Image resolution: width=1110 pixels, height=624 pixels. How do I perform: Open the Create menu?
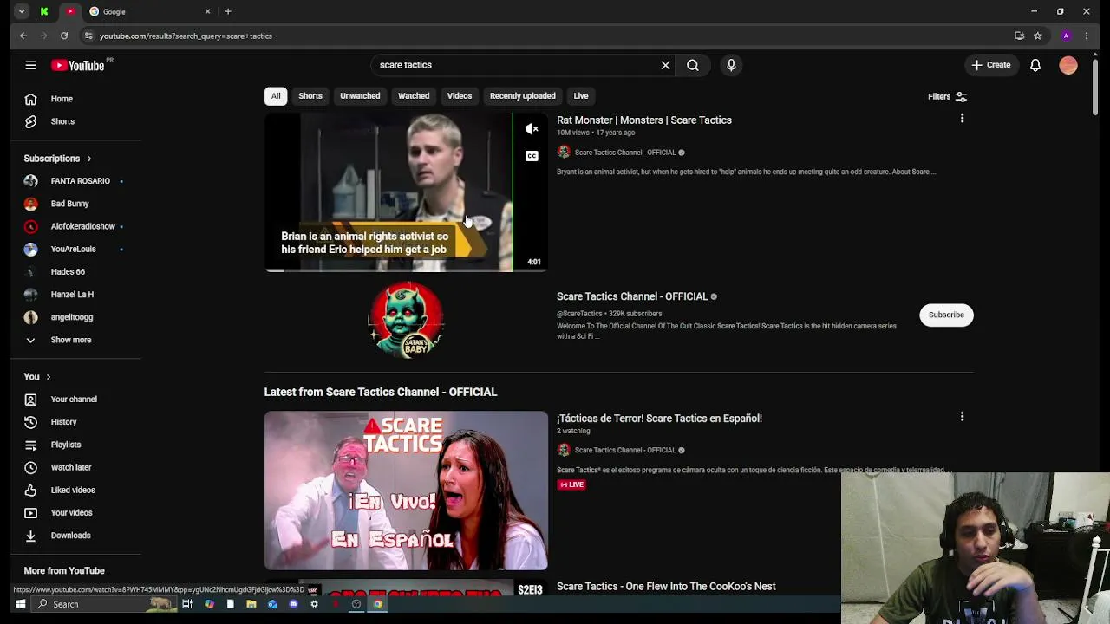(991, 65)
